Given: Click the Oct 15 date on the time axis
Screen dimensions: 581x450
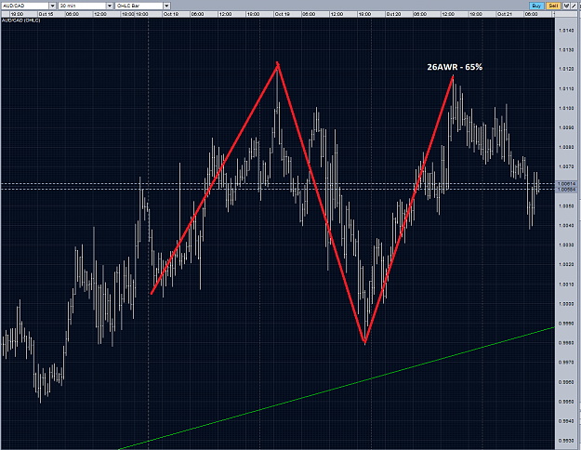Looking at the screenshot, I should [46, 14].
